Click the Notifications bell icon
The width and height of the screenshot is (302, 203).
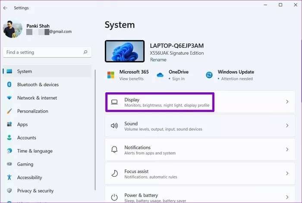coord(114,150)
